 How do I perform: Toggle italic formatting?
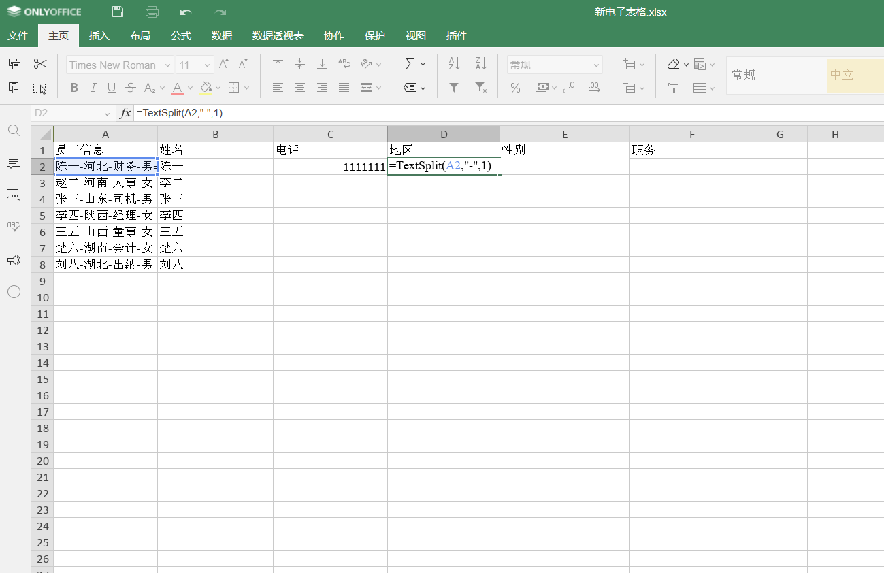(x=93, y=88)
